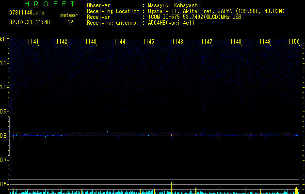
Task: Select the ICOM IC-575 receiver description
Action: pyautogui.click(x=194, y=17)
